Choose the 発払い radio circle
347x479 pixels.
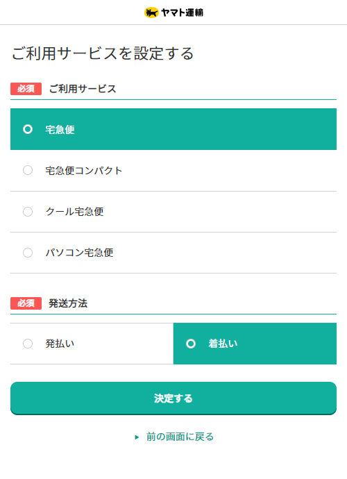click(28, 344)
